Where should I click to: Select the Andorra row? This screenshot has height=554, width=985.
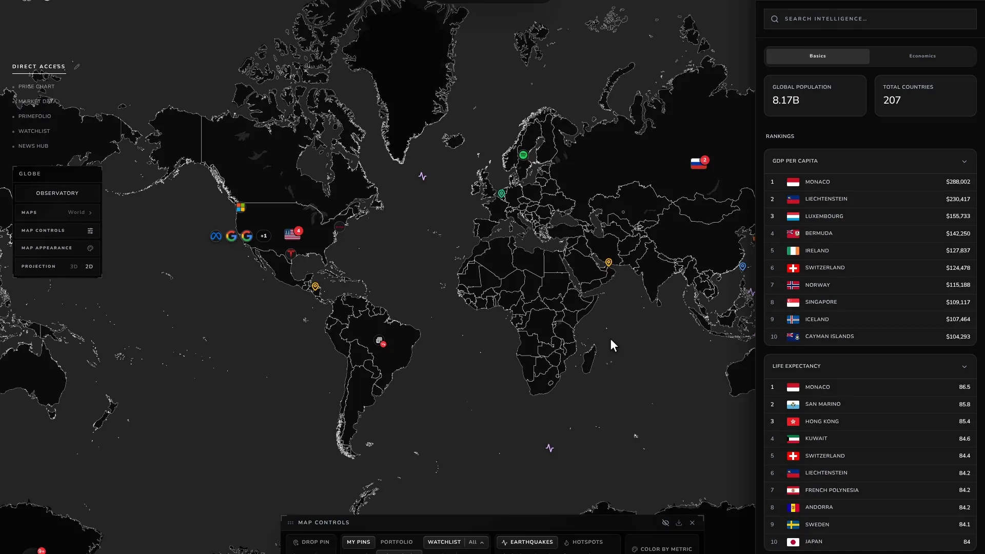[x=870, y=507]
